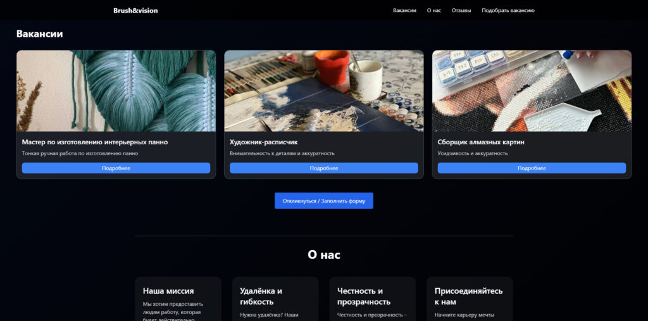Image resolution: width=648 pixels, height=321 pixels.
Task: Go to О нас in navigation
Action: click(434, 10)
